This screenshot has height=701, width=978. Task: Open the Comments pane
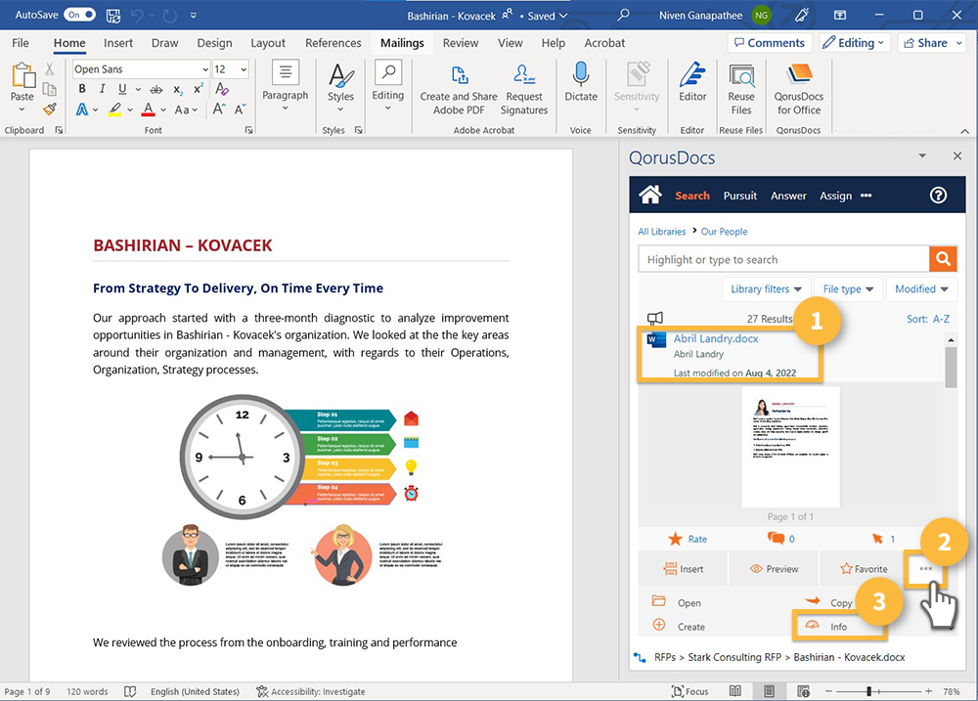tap(770, 43)
